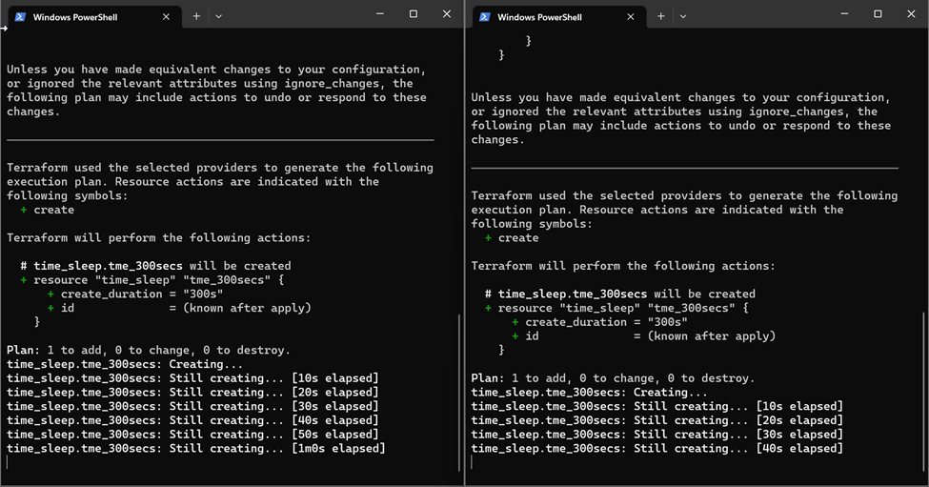The image size is (929, 487).
Task: Click '[30s elapsed]' line in left window
Action: coord(192,406)
